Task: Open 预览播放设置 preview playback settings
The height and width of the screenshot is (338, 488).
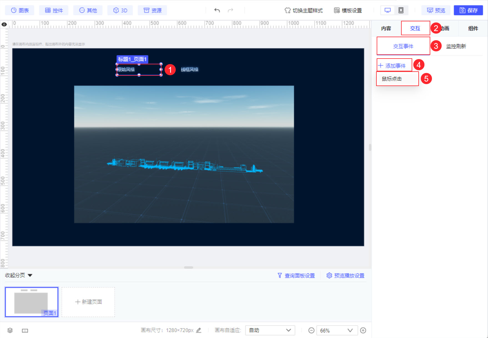Action: tap(346, 276)
